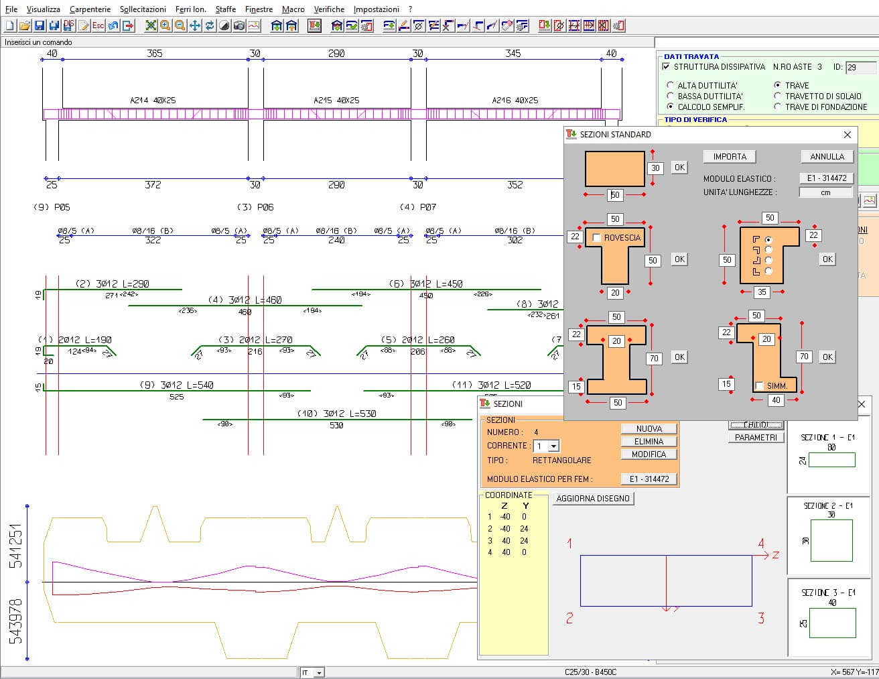Click the redraw refresh arrows icon

point(210,25)
